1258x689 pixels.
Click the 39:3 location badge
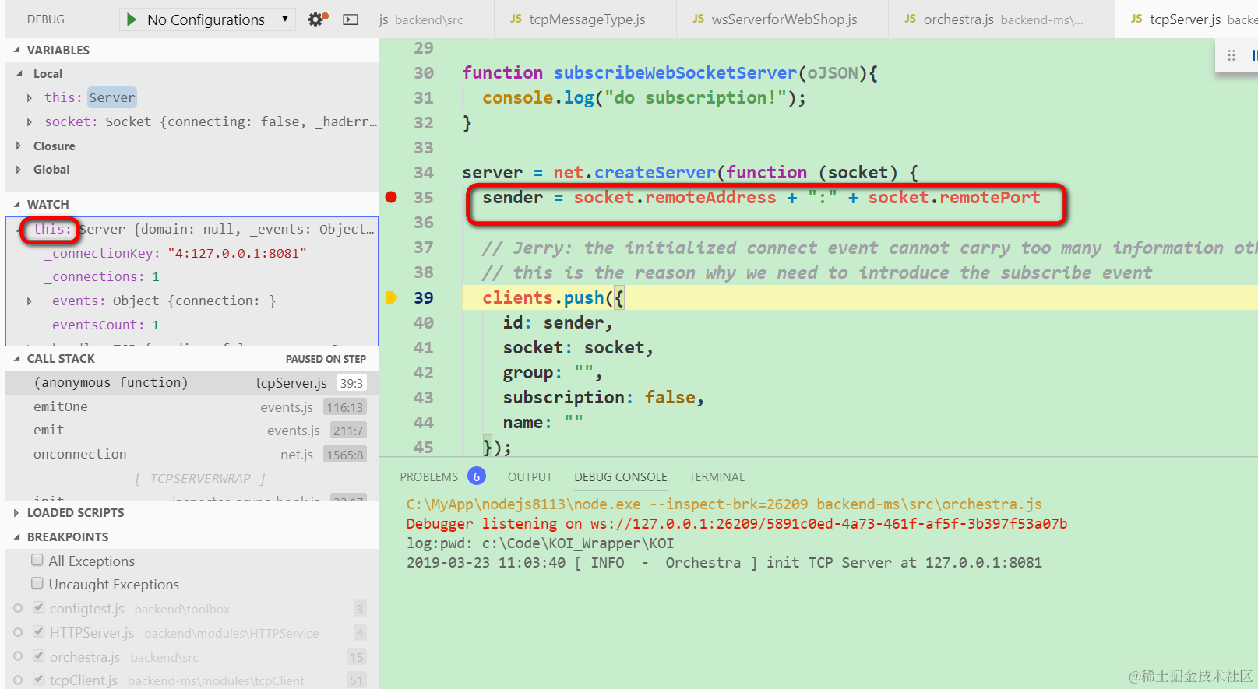click(351, 383)
